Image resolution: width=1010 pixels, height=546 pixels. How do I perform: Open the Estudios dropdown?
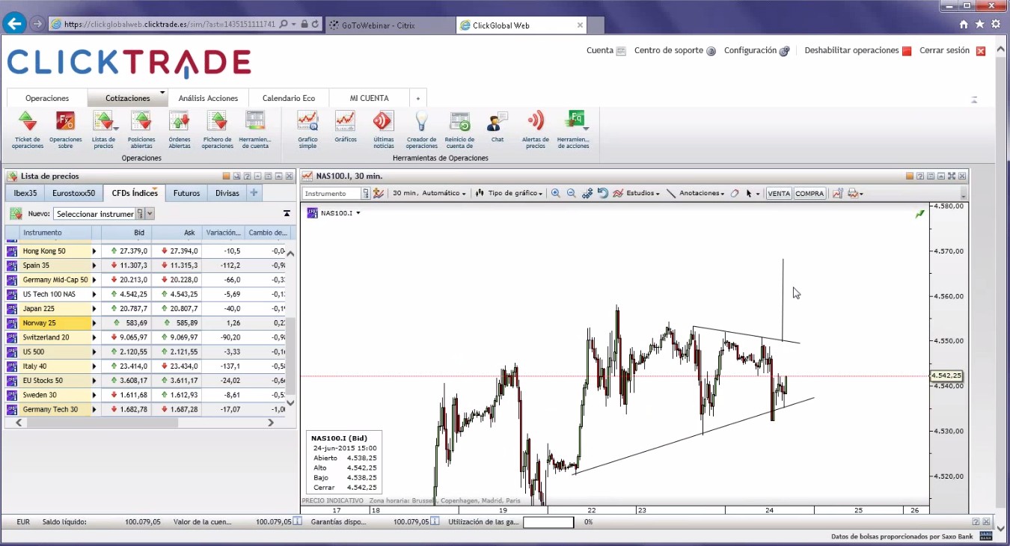point(637,193)
